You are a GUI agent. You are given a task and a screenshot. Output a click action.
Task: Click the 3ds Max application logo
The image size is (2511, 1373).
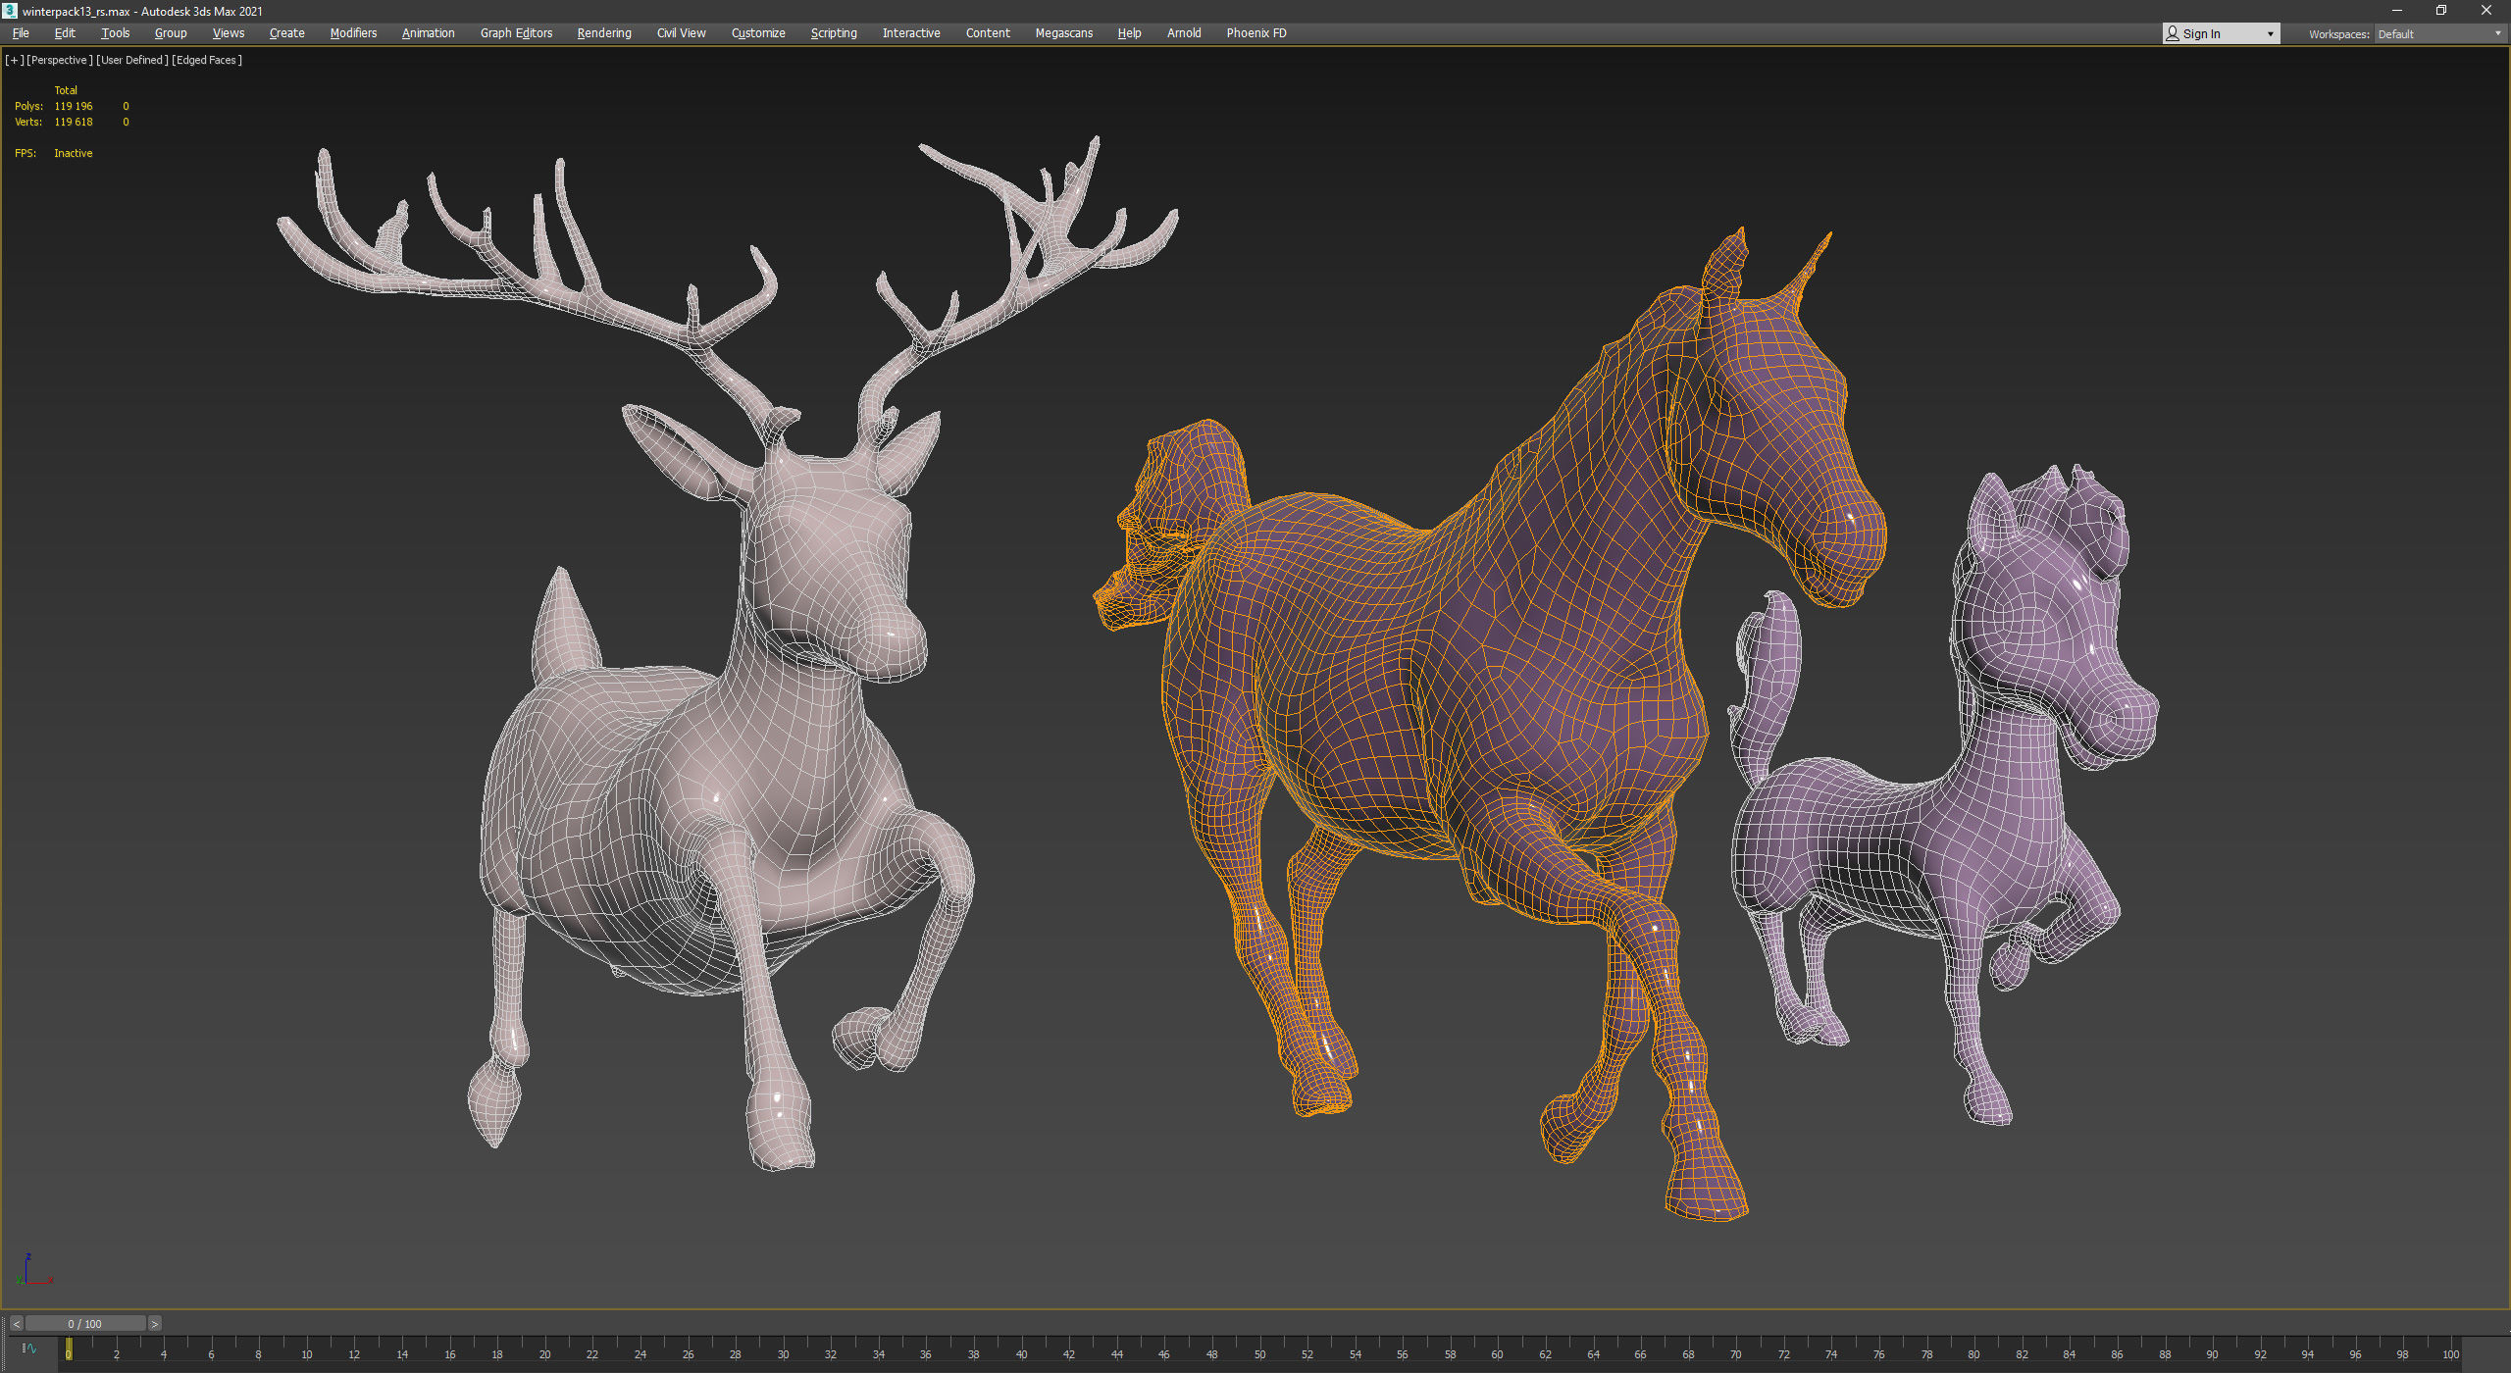[x=10, y=11]
